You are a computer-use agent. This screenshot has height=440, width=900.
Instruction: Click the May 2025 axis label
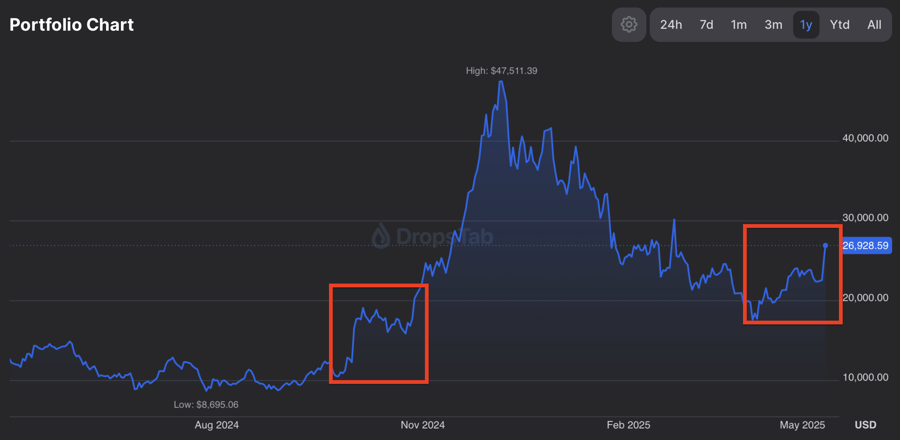click(802, 425)
